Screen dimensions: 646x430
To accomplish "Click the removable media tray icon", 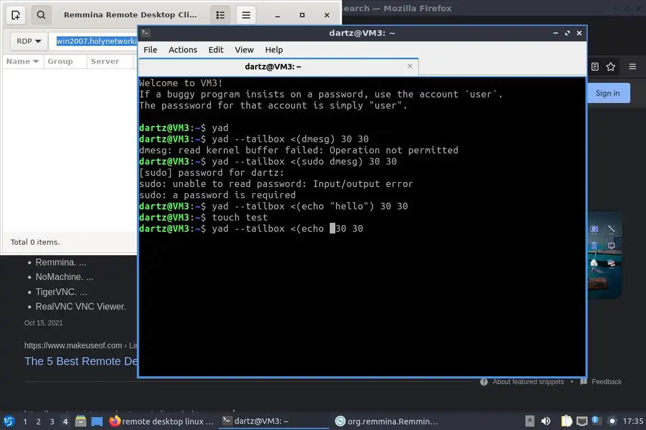I will point(530,421).
